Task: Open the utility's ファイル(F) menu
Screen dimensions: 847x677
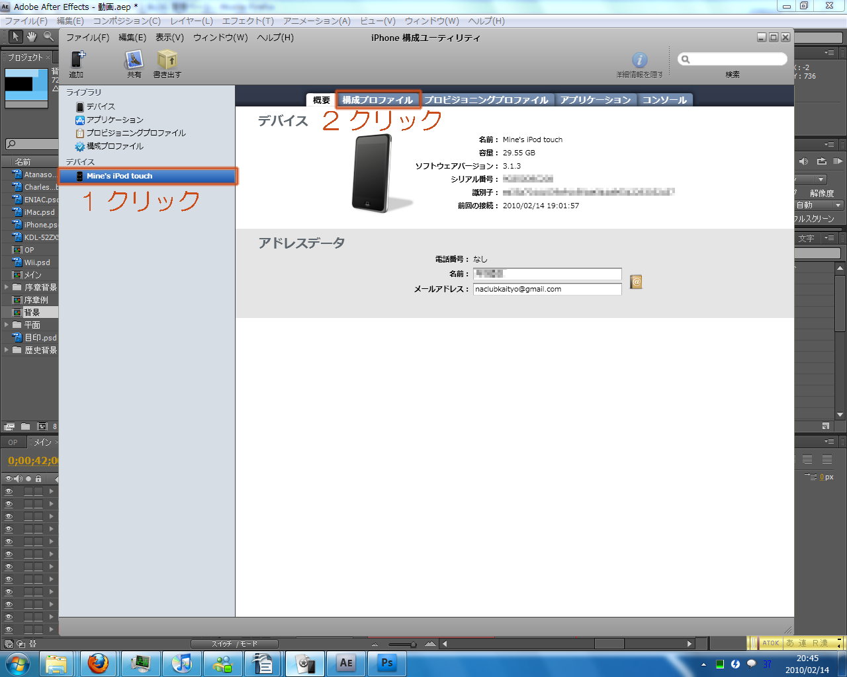Action: pyautogui.click(x=87, y=38)
